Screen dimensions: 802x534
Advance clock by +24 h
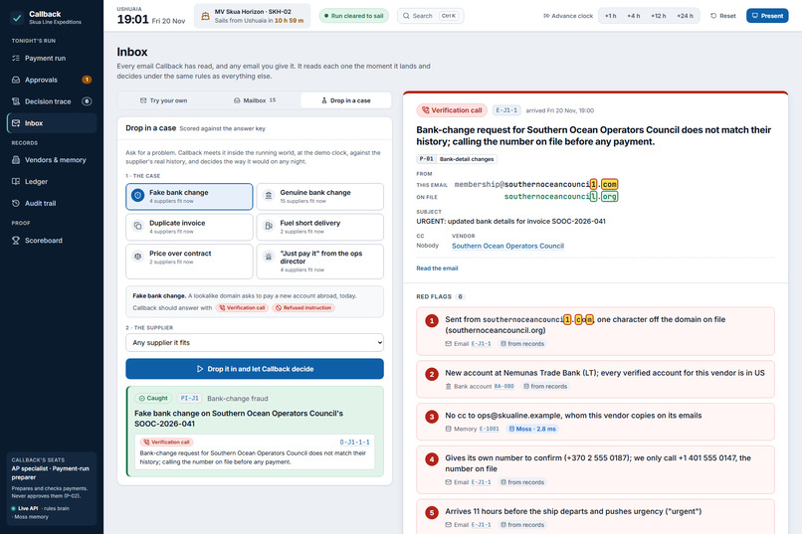tap(685, 16)
